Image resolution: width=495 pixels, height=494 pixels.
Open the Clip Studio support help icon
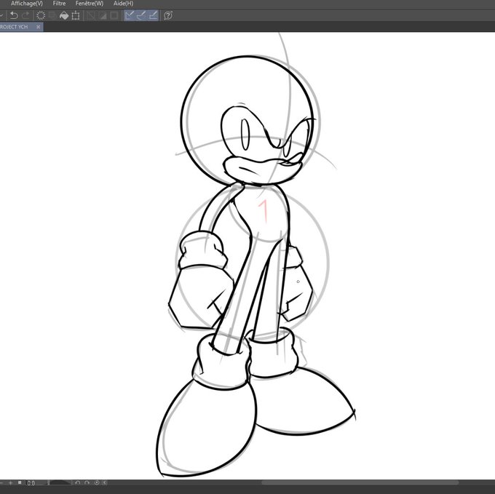coord(168,15)
